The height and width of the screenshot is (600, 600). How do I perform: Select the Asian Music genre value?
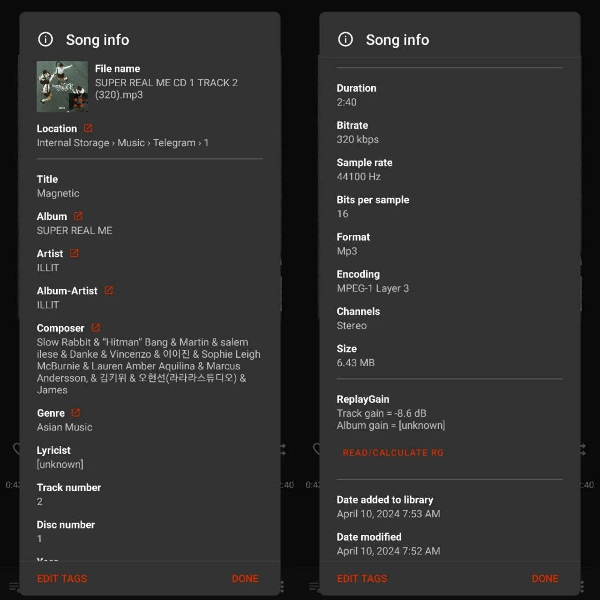65,427
